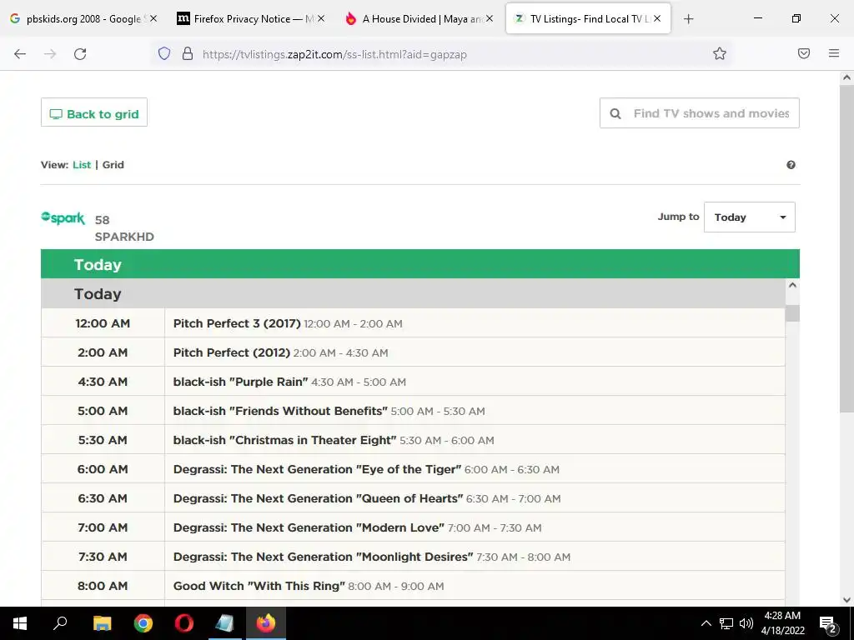Image resolution: width=854 pixels, height=640 pixels.
Task: Click the inner listings scrollbar thumb
Action: coord(792,313)
